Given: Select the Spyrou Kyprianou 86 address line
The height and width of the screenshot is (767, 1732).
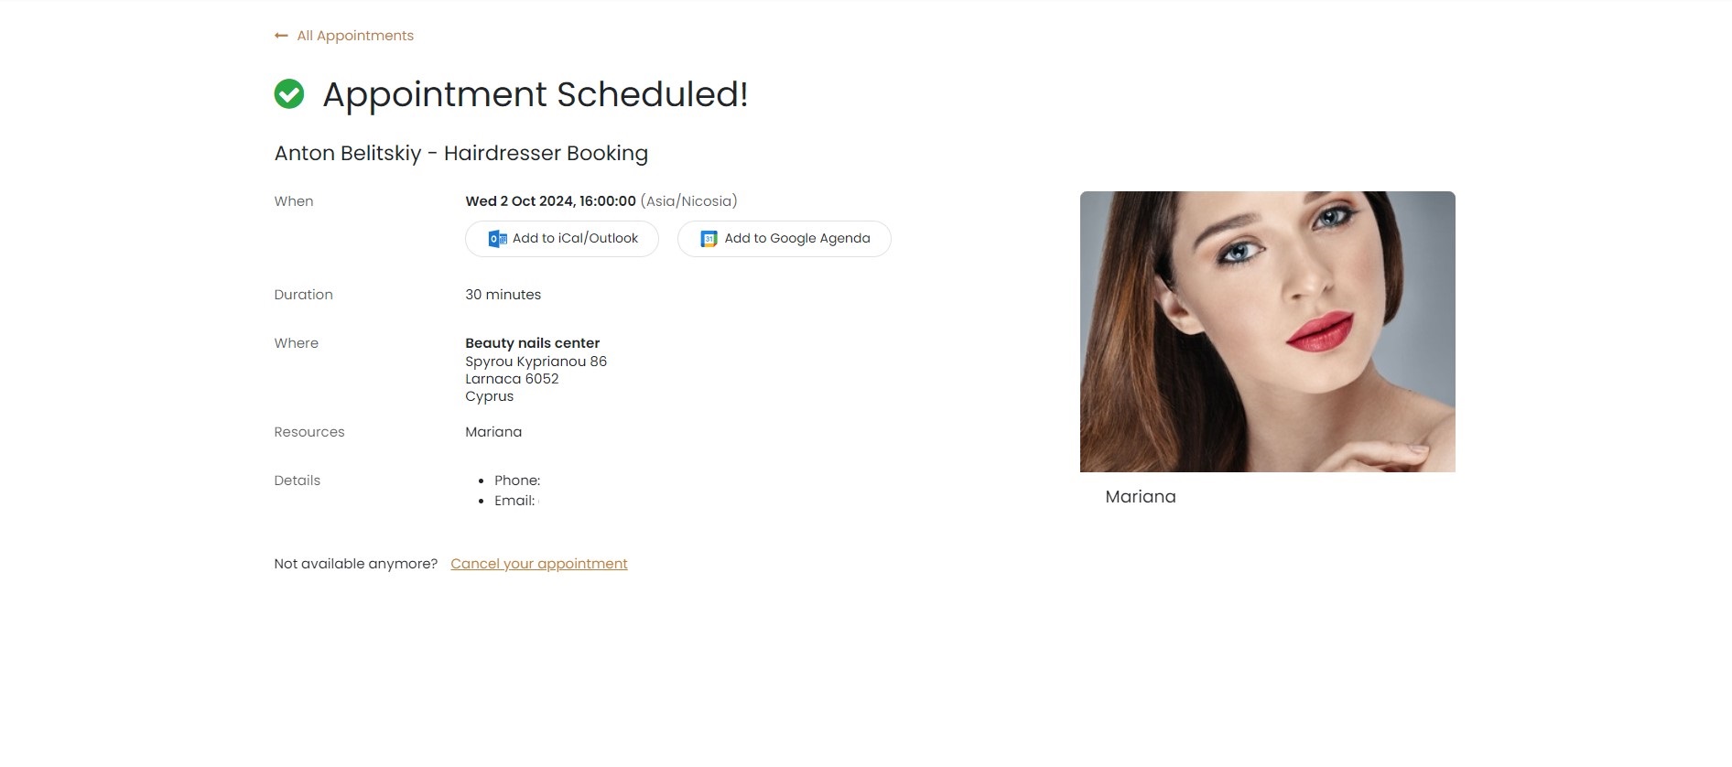Looking at the screenshot, I should pos(536,362).
